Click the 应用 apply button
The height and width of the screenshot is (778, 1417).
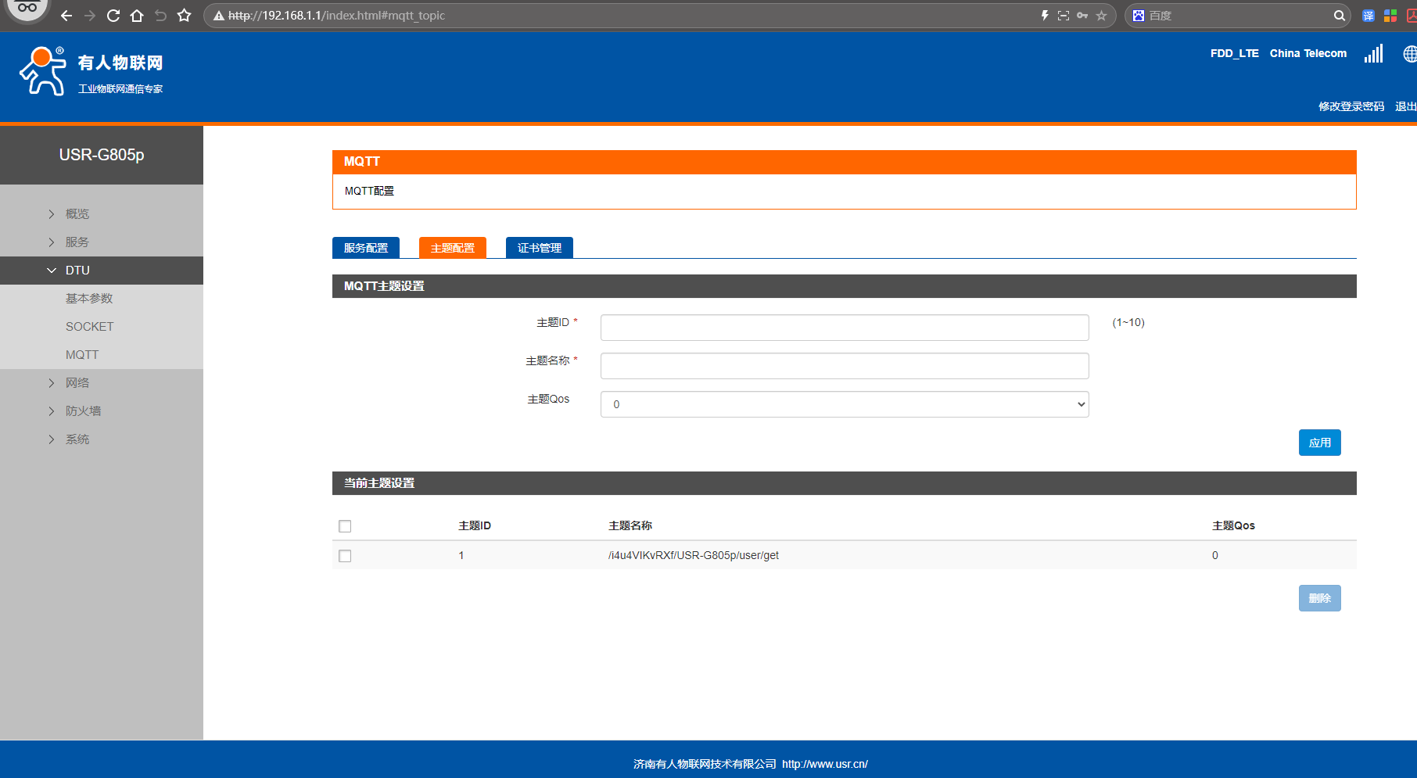(x=1319, y=443)
